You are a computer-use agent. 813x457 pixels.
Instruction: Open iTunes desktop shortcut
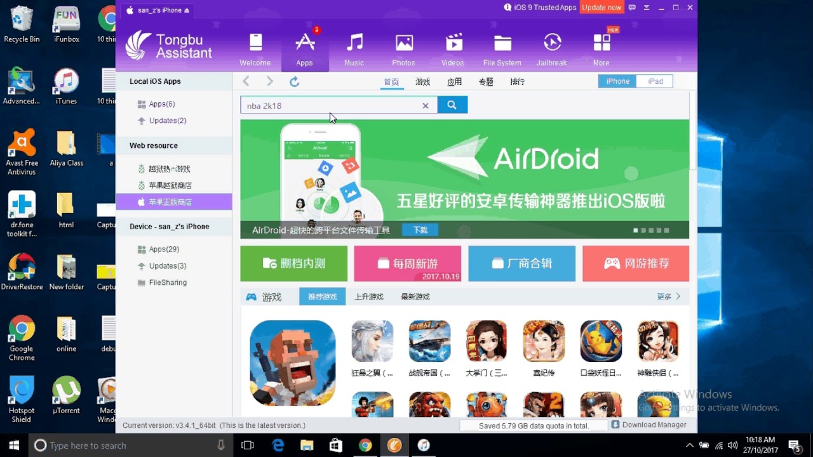[x=66, y=86]
